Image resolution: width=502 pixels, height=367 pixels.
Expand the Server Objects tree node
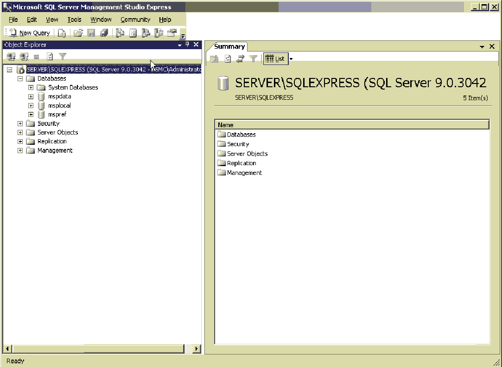(x=20, y=132)
